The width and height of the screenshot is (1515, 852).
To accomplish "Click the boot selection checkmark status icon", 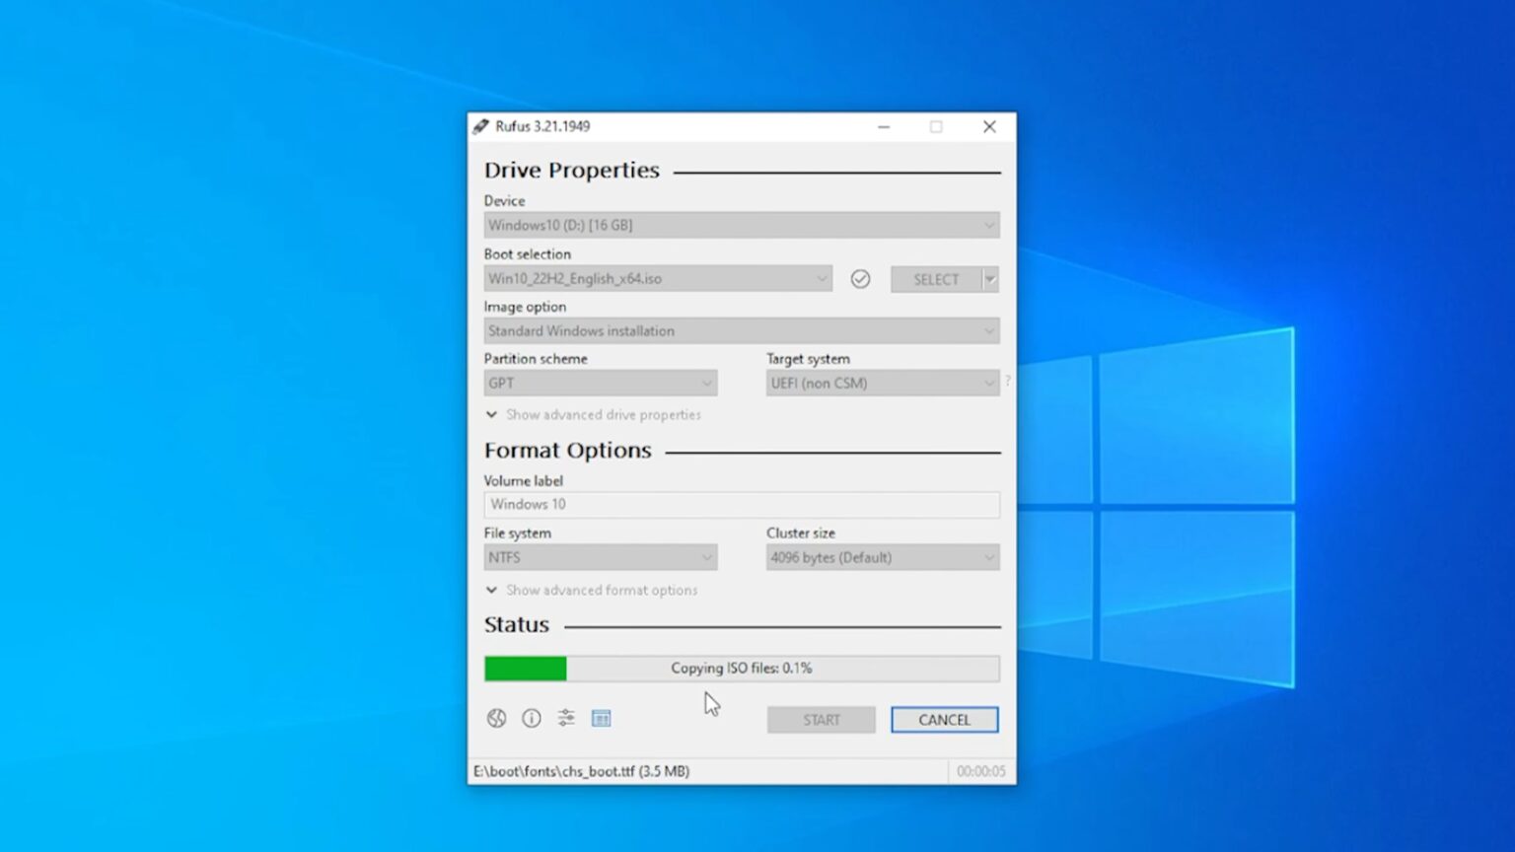I will [x=860, y=279].
